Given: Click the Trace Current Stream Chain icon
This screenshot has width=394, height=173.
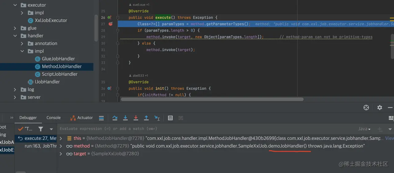Looking at the screenshot, I should [181, 118].
